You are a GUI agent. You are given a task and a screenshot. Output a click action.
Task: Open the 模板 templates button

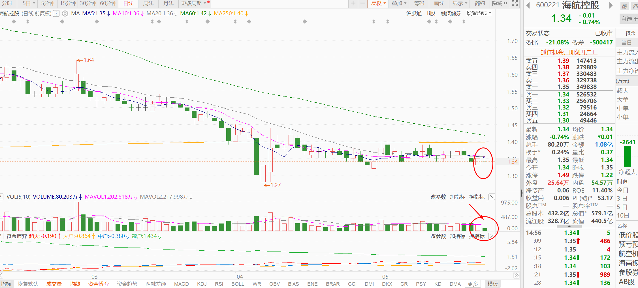point(493,284)
